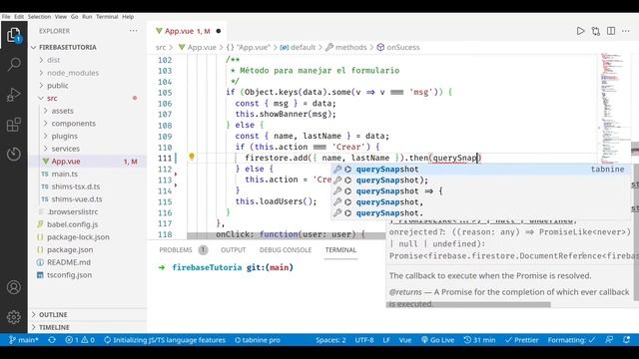Collapse the src folder

pyautogui.click(x=88, y=98)
